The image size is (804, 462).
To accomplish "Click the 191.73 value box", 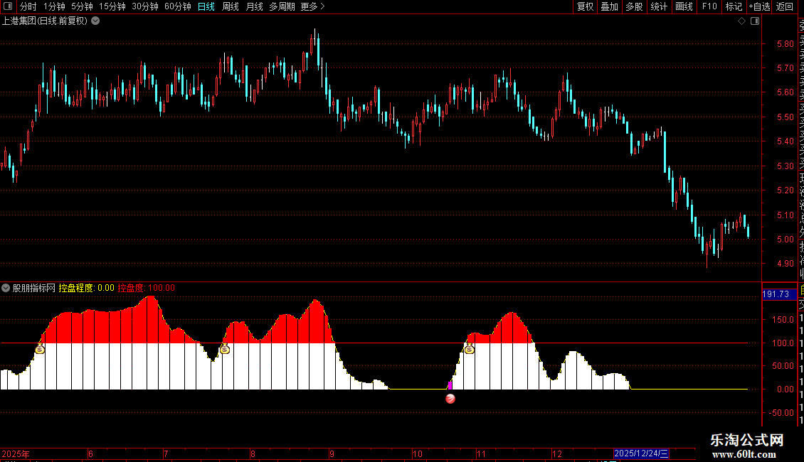I will pyautogui.click(x=779, y=294).
